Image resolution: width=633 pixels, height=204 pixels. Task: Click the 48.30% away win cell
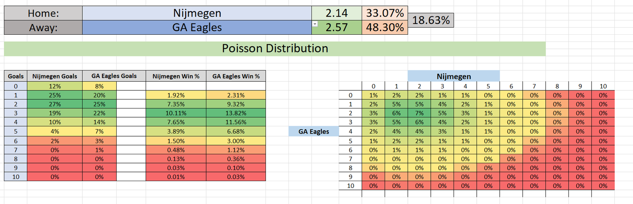[385, 27]
